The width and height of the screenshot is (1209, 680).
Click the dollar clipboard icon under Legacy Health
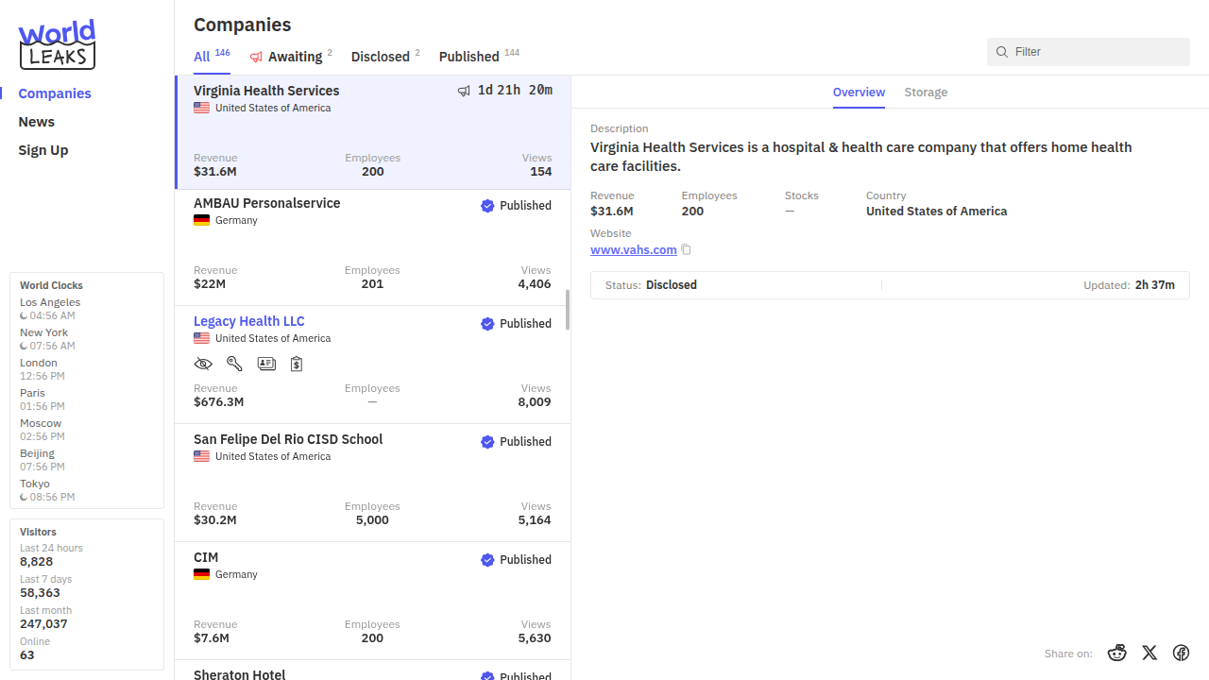pyautogui.click(x=297, y=364)
